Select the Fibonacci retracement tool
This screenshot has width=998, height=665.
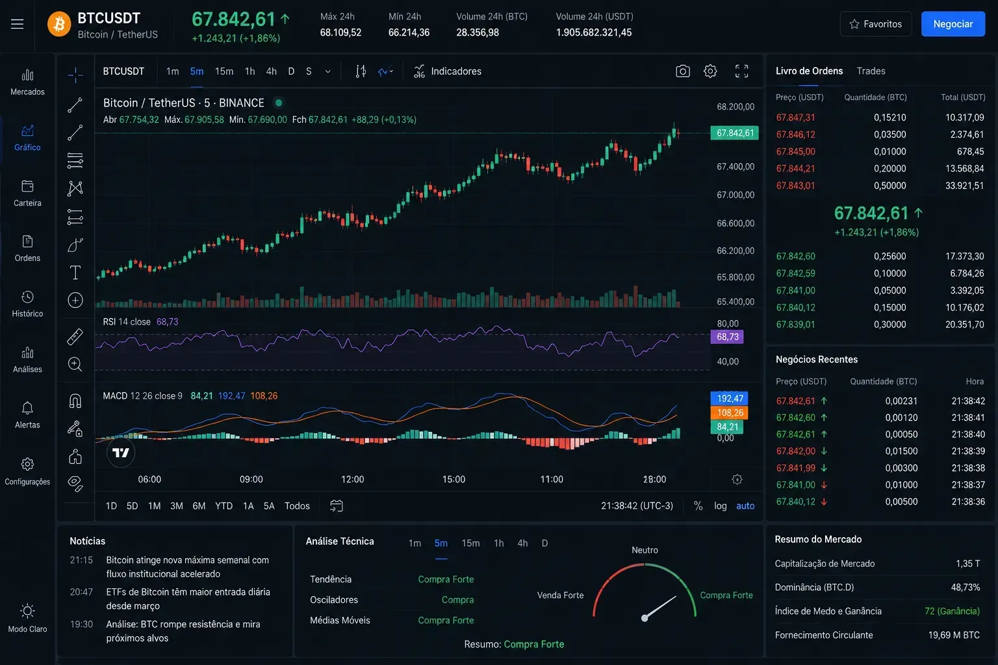coord(75,160)
